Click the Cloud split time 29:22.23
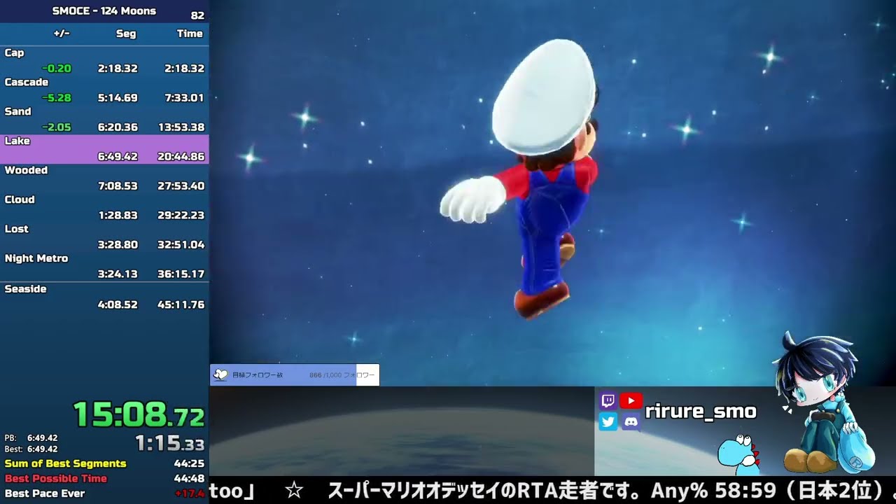Viewport: 896px width, 504px height. 181,216
